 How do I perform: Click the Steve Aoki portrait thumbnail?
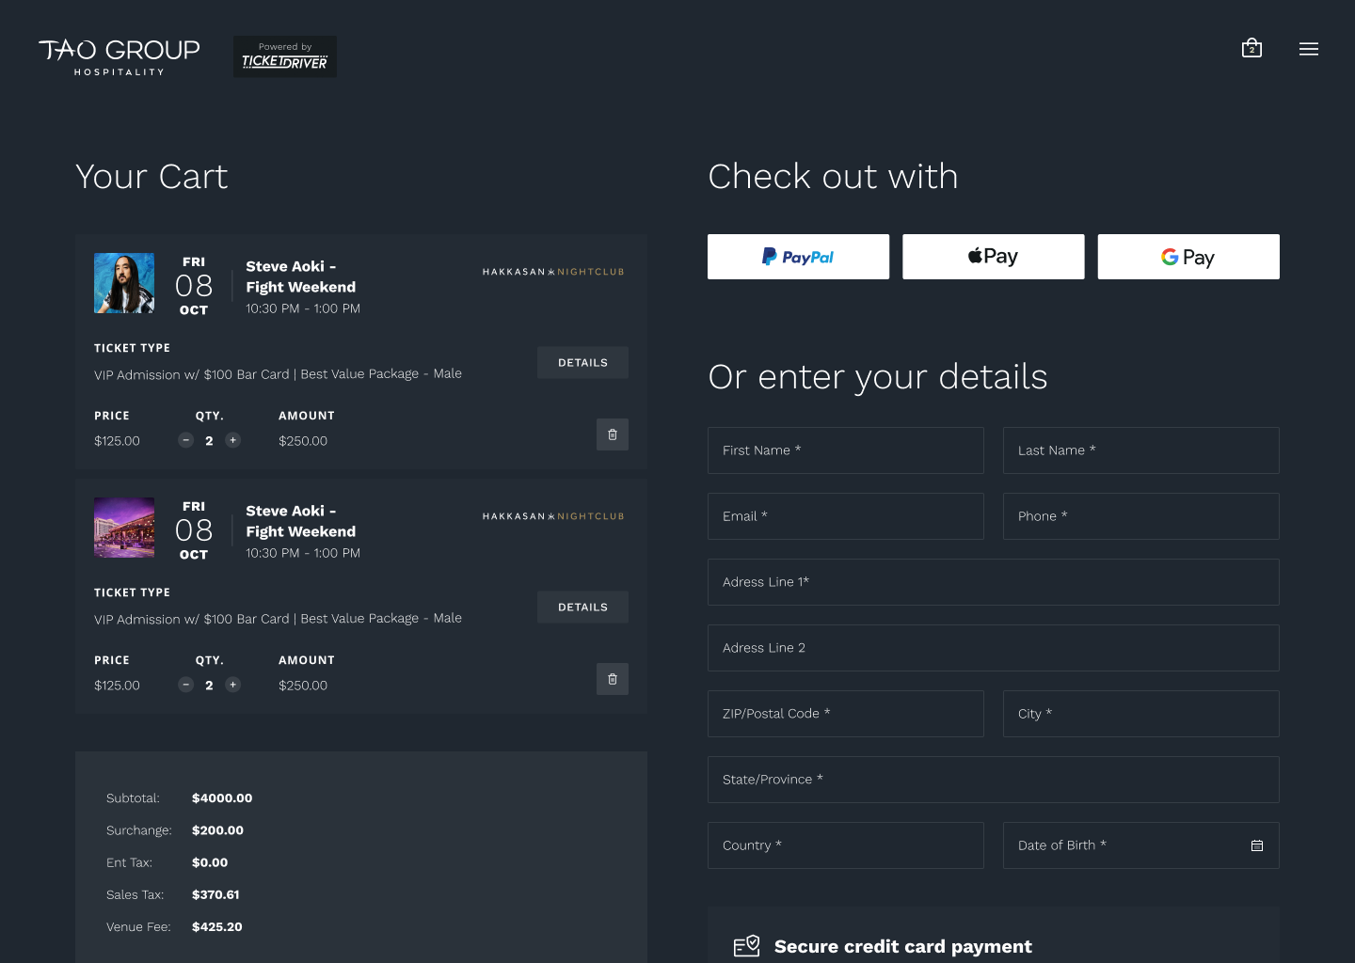pyautogui.click(x=124, y=283)
